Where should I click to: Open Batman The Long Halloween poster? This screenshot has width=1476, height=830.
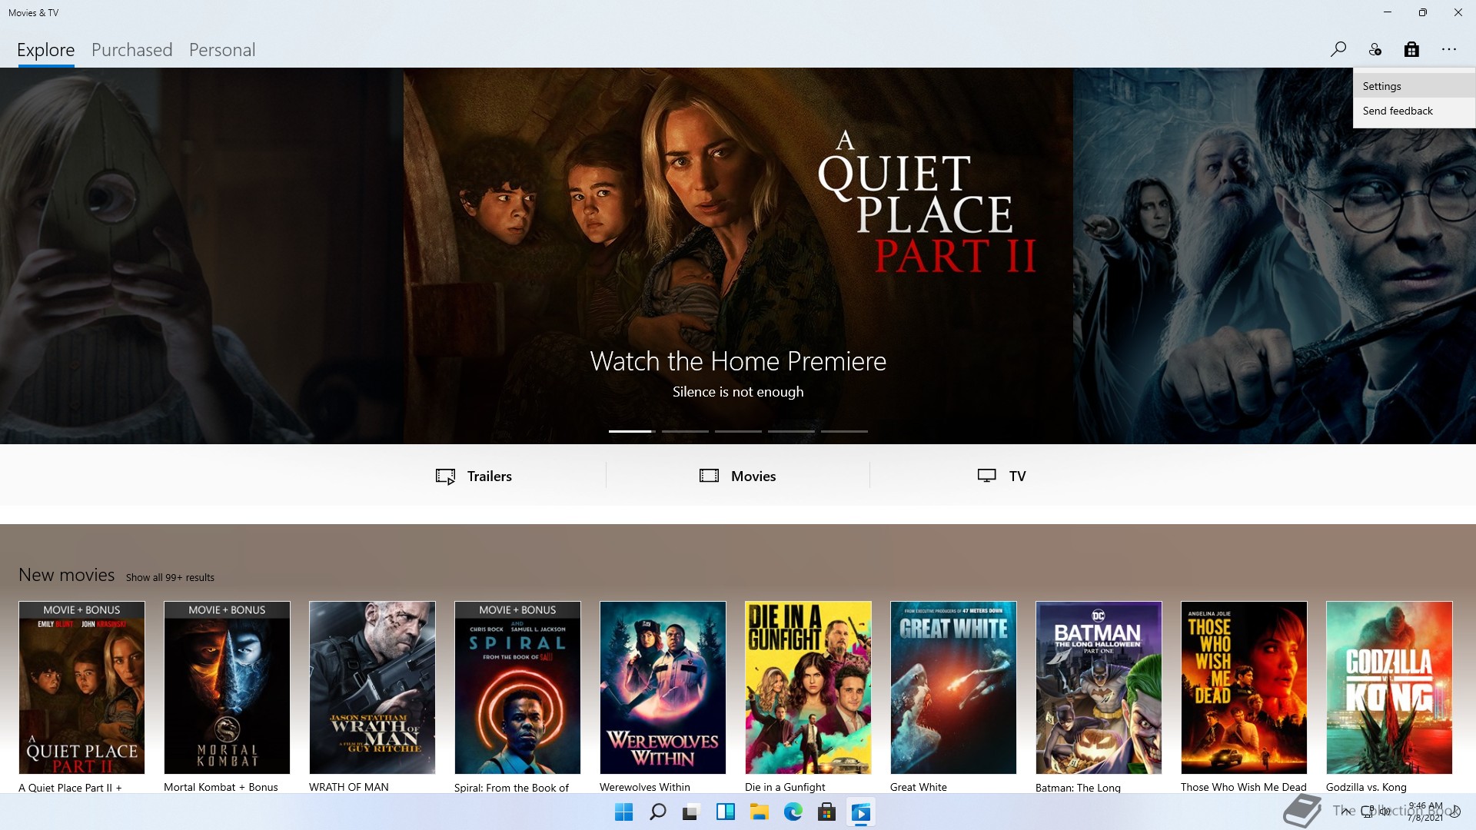1099,688
